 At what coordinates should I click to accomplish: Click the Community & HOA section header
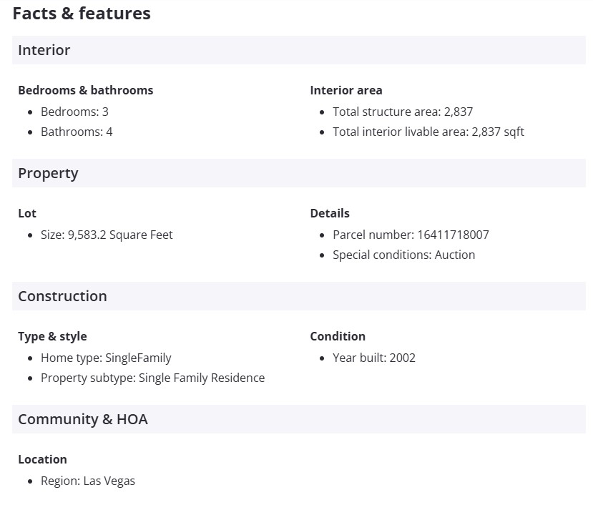pos(83,419)
